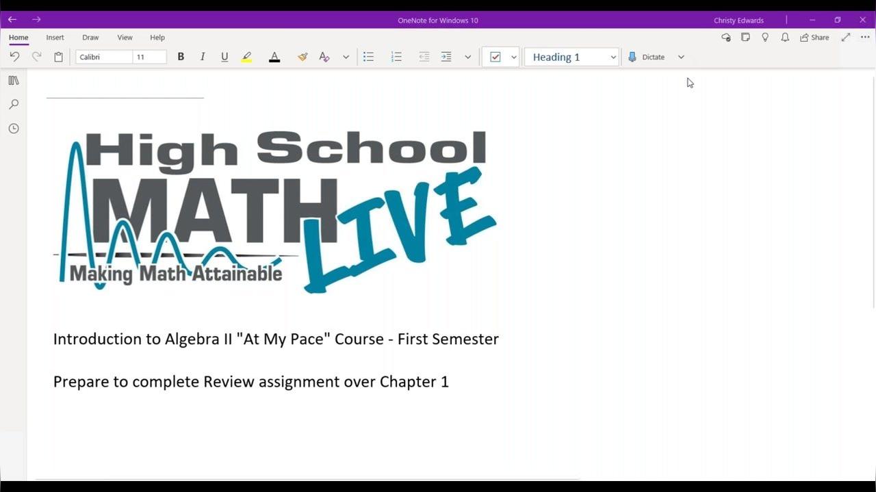Redo the last action
Screen dimensions: 876x492
tap(37, 57)
